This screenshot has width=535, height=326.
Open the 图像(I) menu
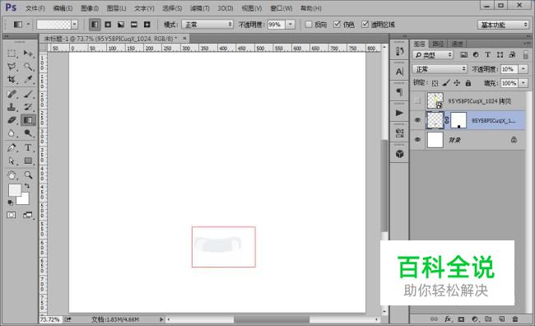pyautogui.click(x=90, y=8)
